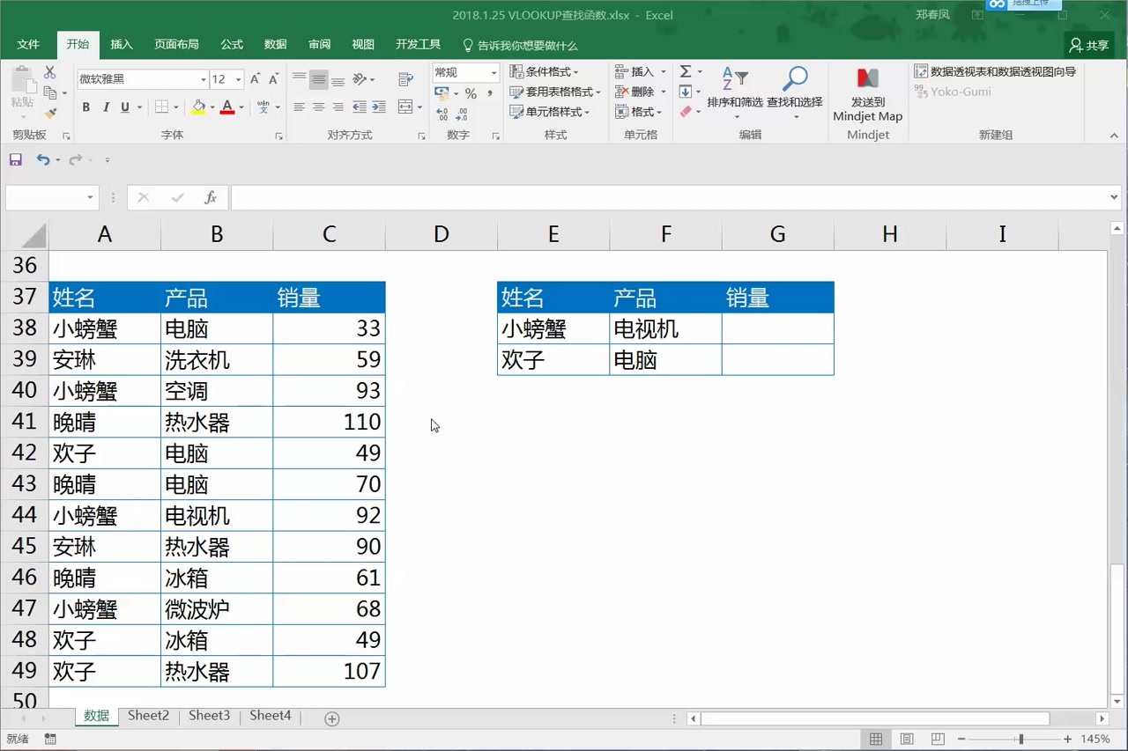Click Insert Function fx icon
1128x751 pixels.
point(211,198)
